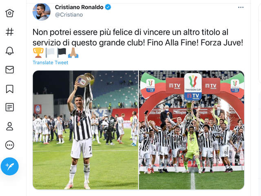Open tweet options three-dot menu
This screenshot has width=261, height=196.
[241, 7]
